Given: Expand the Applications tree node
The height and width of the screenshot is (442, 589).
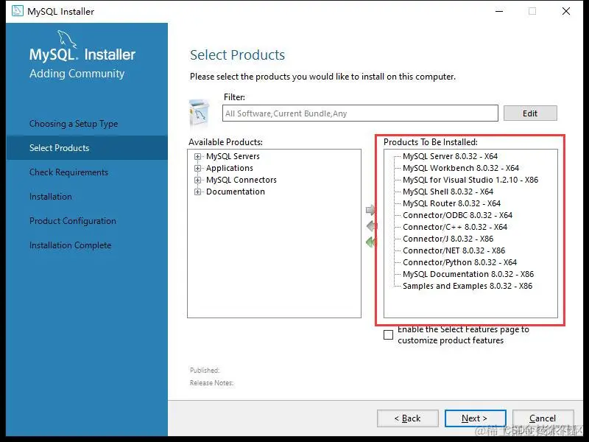Looking at the screenshot, I should coord(197,168).
